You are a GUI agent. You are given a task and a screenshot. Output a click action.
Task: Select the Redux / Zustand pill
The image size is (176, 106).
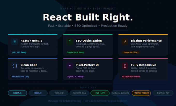(x=121, y=93)
